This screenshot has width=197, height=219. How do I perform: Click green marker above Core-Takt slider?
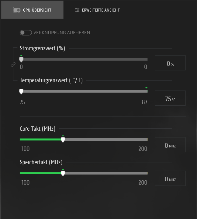point(63,136)
